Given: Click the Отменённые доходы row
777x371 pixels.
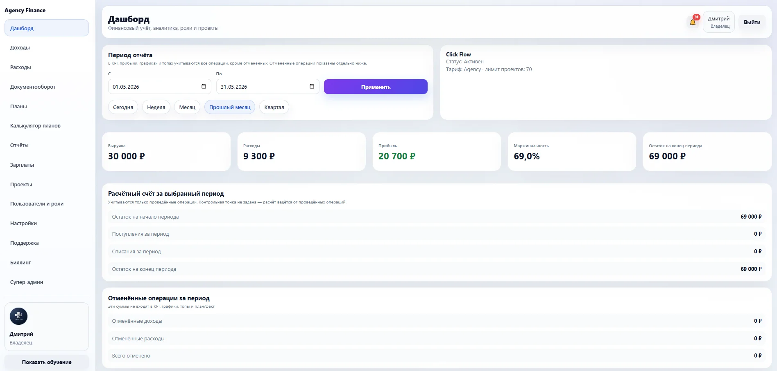Looking at the screenshot, I should point(437,321).
